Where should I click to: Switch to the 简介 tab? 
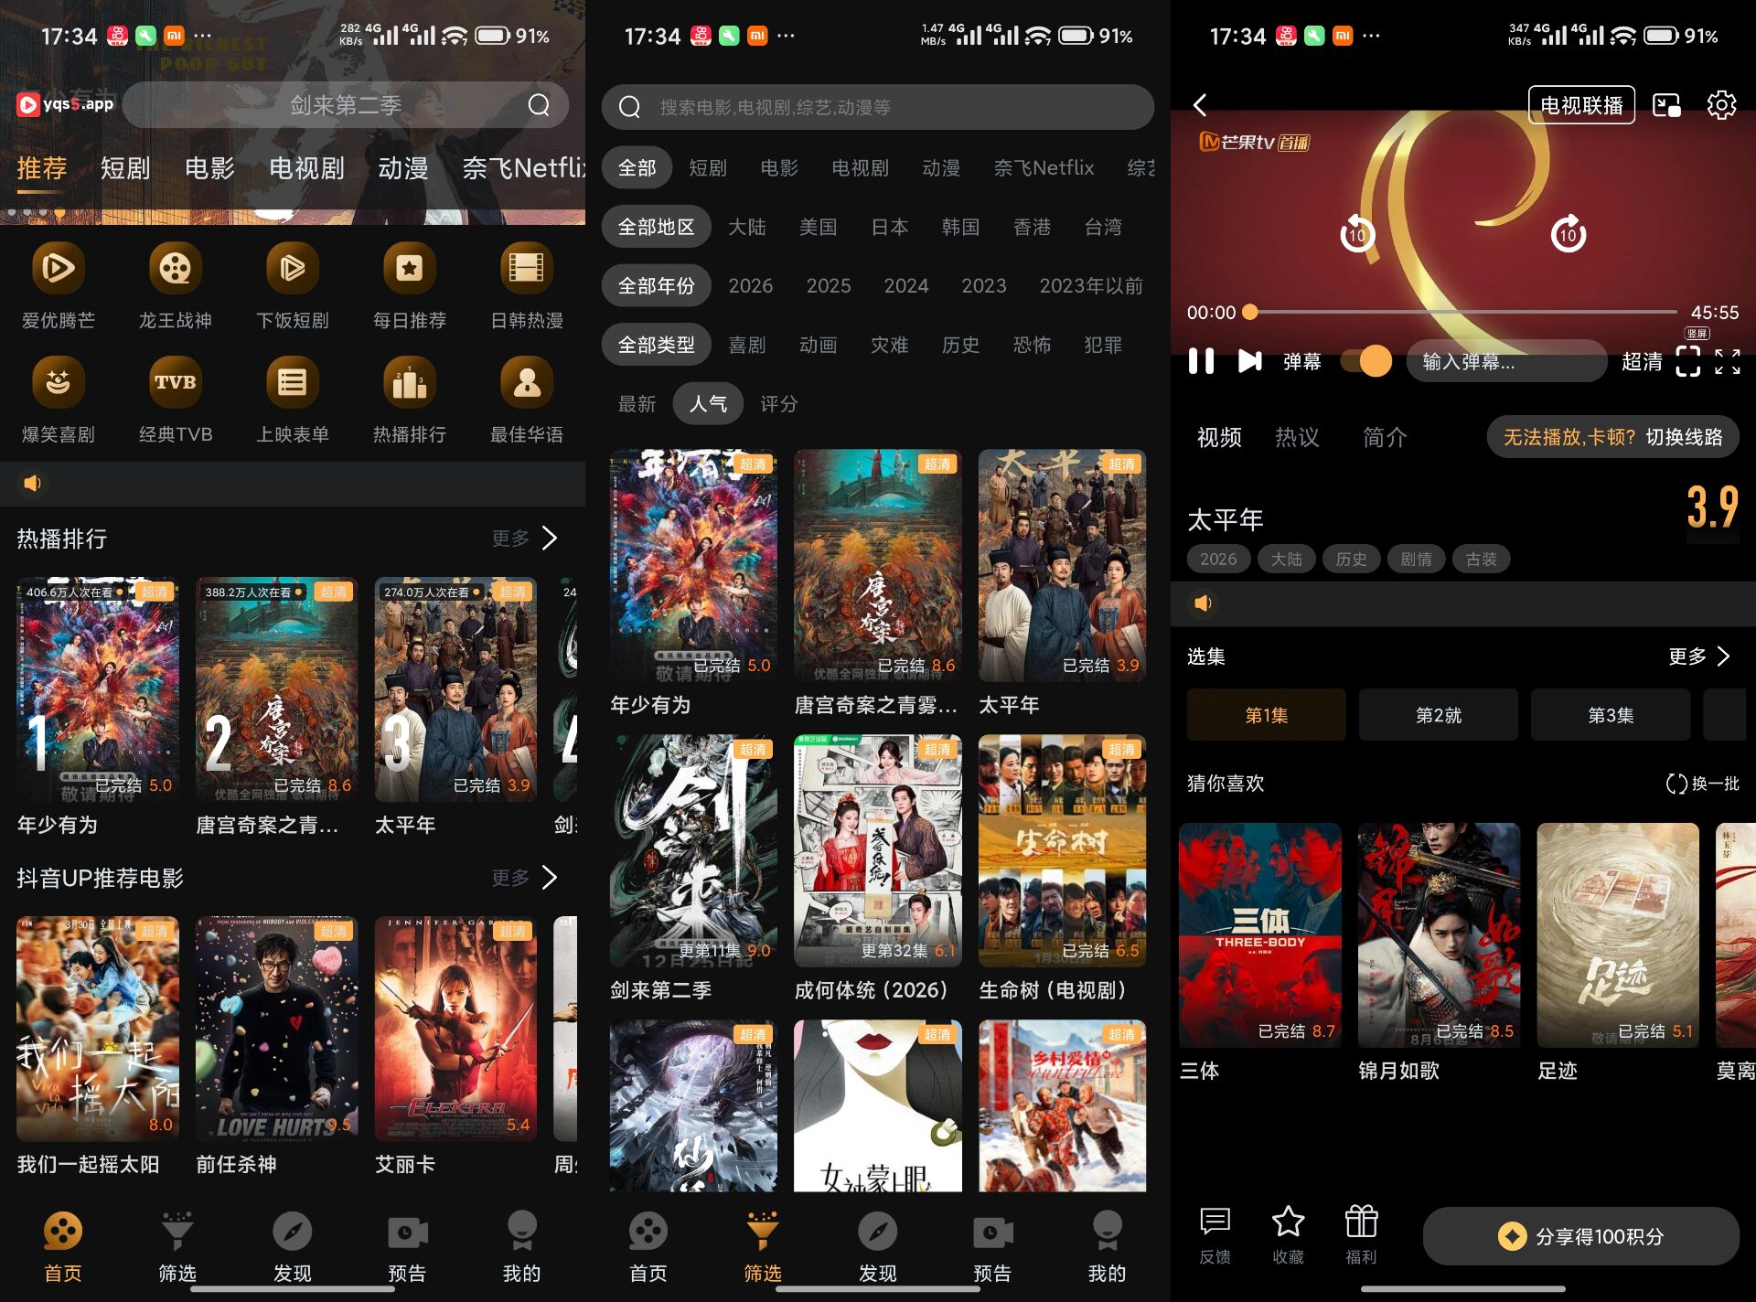pyautogui.click(x=1384, y=437)
